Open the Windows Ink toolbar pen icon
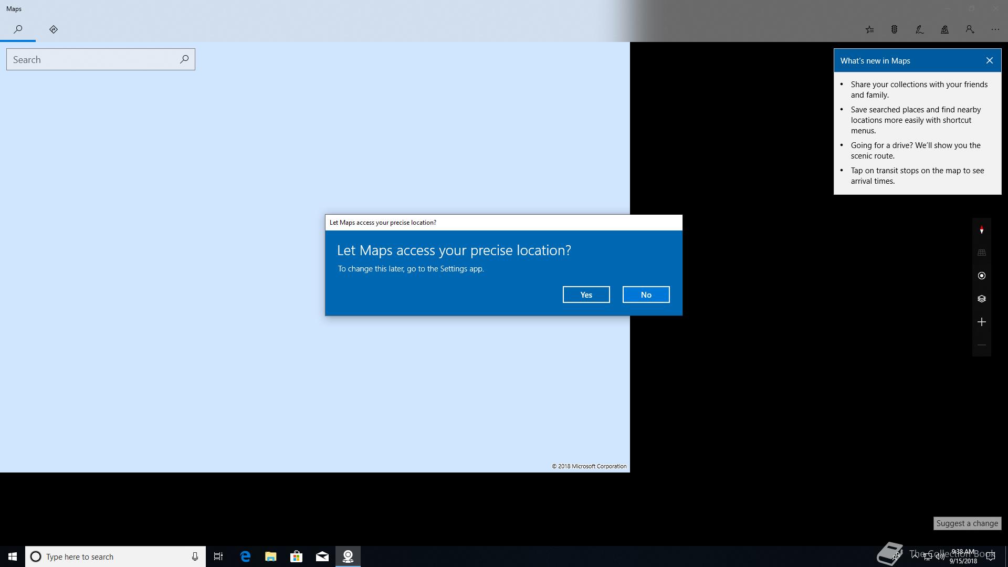The image size is (1008, 567). coord(919,29)
